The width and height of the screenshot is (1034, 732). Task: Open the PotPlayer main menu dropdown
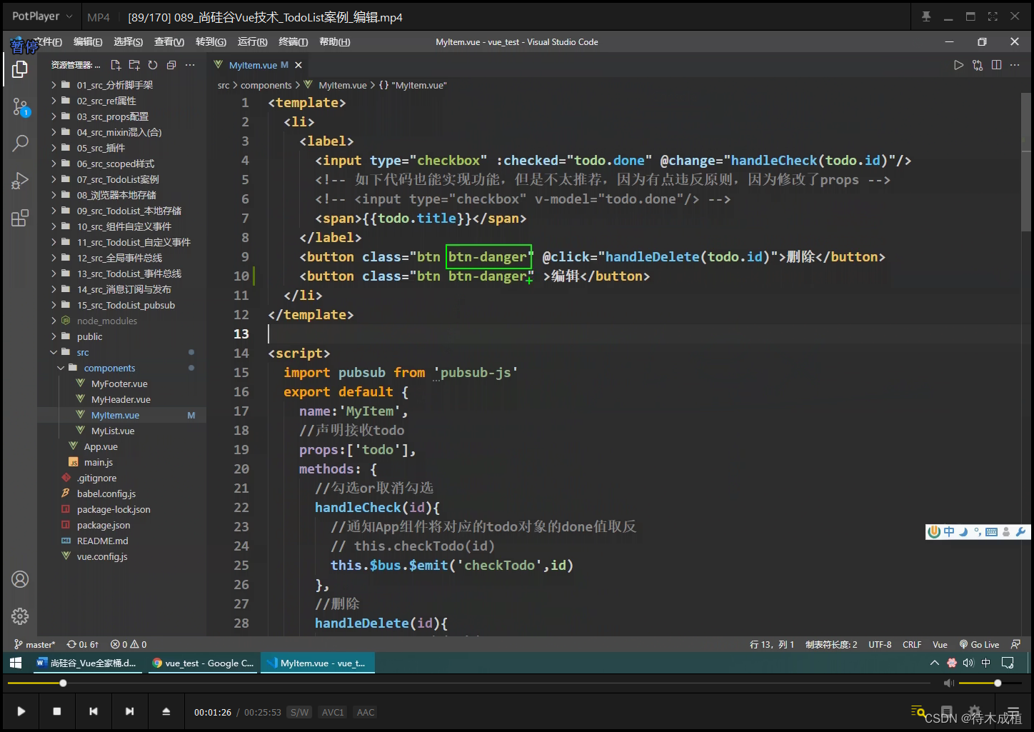click(41, 16)
